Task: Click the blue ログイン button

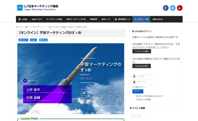Action: 138,91
